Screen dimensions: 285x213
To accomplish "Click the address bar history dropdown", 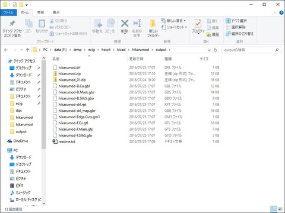I will (209, 50).
